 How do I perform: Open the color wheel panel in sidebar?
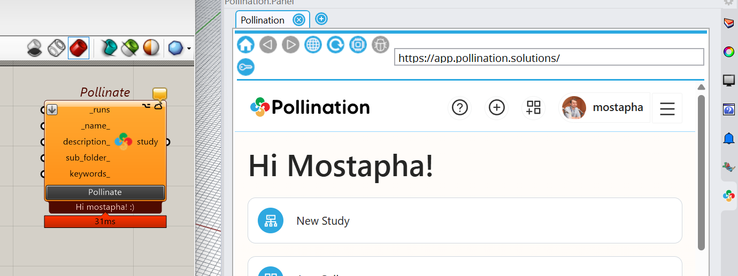[x=728, y=52]
